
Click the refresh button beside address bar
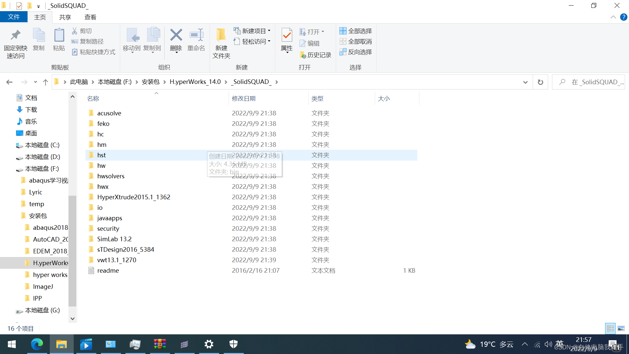pyautogui.click(x=541, y=82)
